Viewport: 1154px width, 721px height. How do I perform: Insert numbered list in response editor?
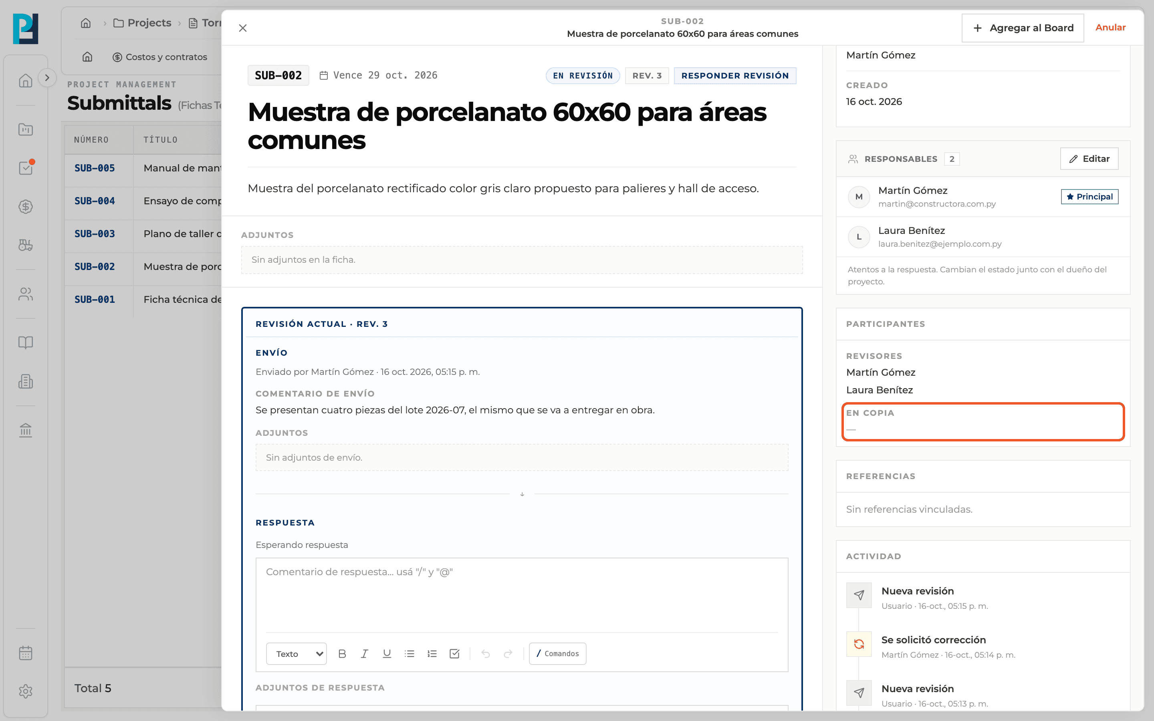click(x=432, y=654)
